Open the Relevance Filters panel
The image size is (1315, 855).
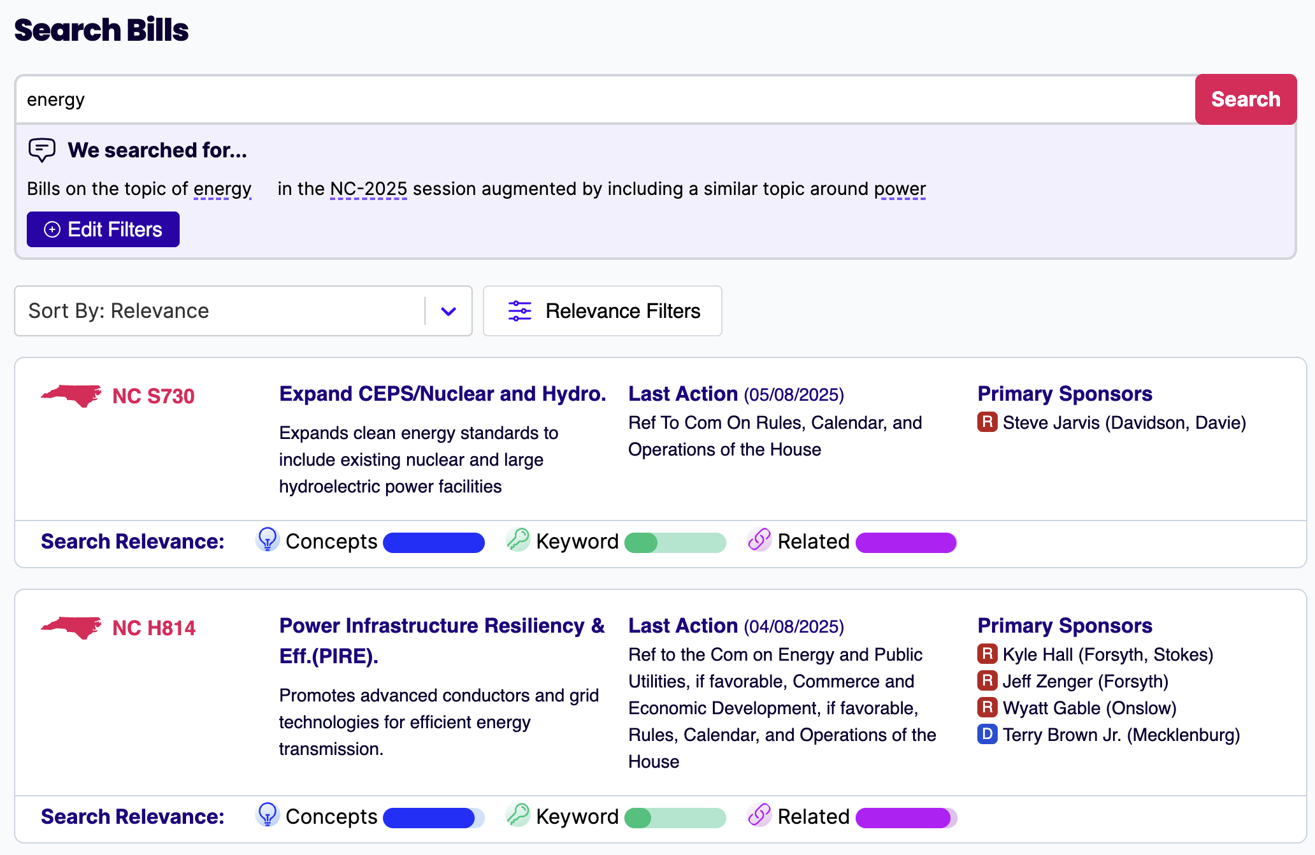pyautogui.click(x=603, y=311)
